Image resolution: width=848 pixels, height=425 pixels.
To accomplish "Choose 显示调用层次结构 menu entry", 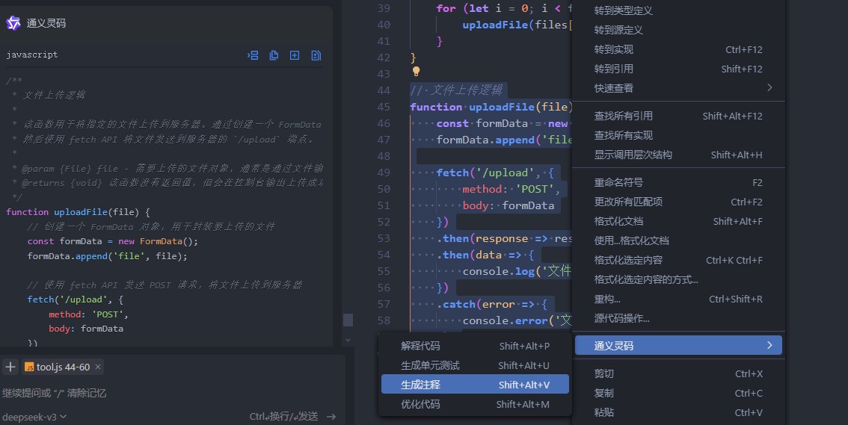I will (x=678, y=155).
